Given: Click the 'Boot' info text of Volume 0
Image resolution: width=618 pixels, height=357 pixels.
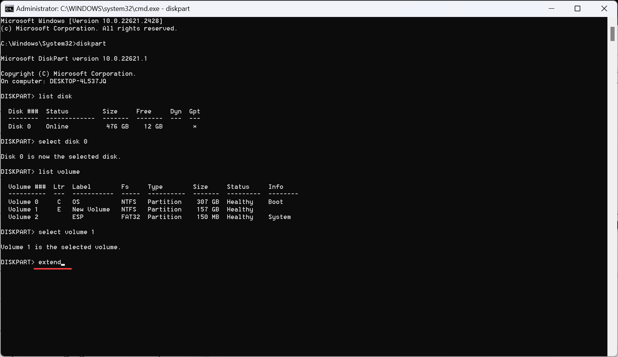Looking at the screenshot, I should 275,202.
